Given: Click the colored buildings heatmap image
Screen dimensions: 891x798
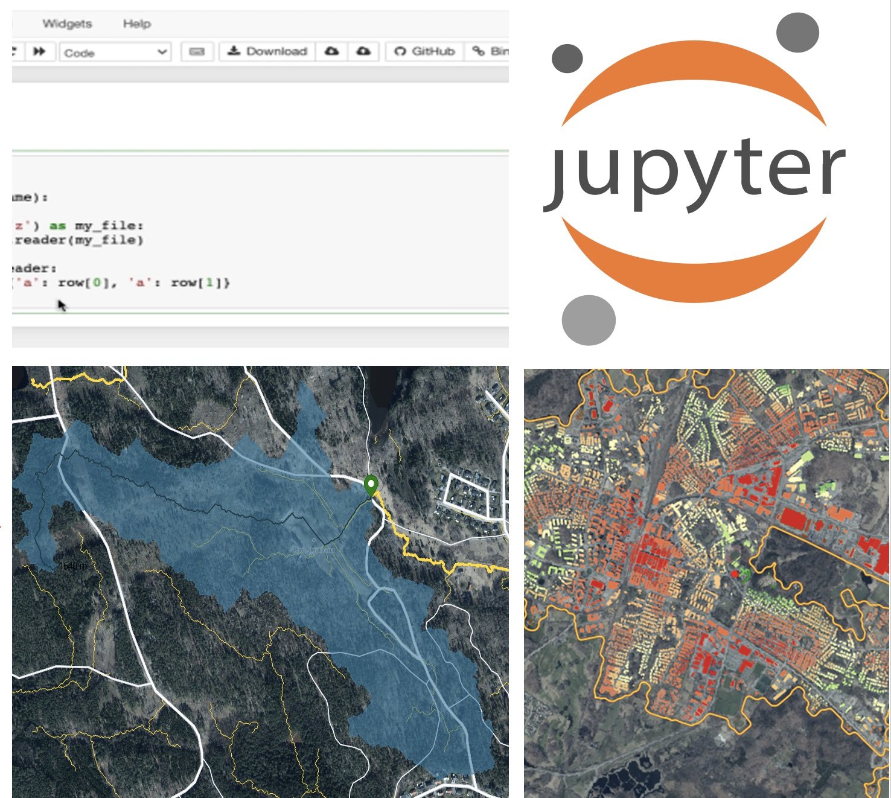Looking at the screenshot, I should [706, 583].
